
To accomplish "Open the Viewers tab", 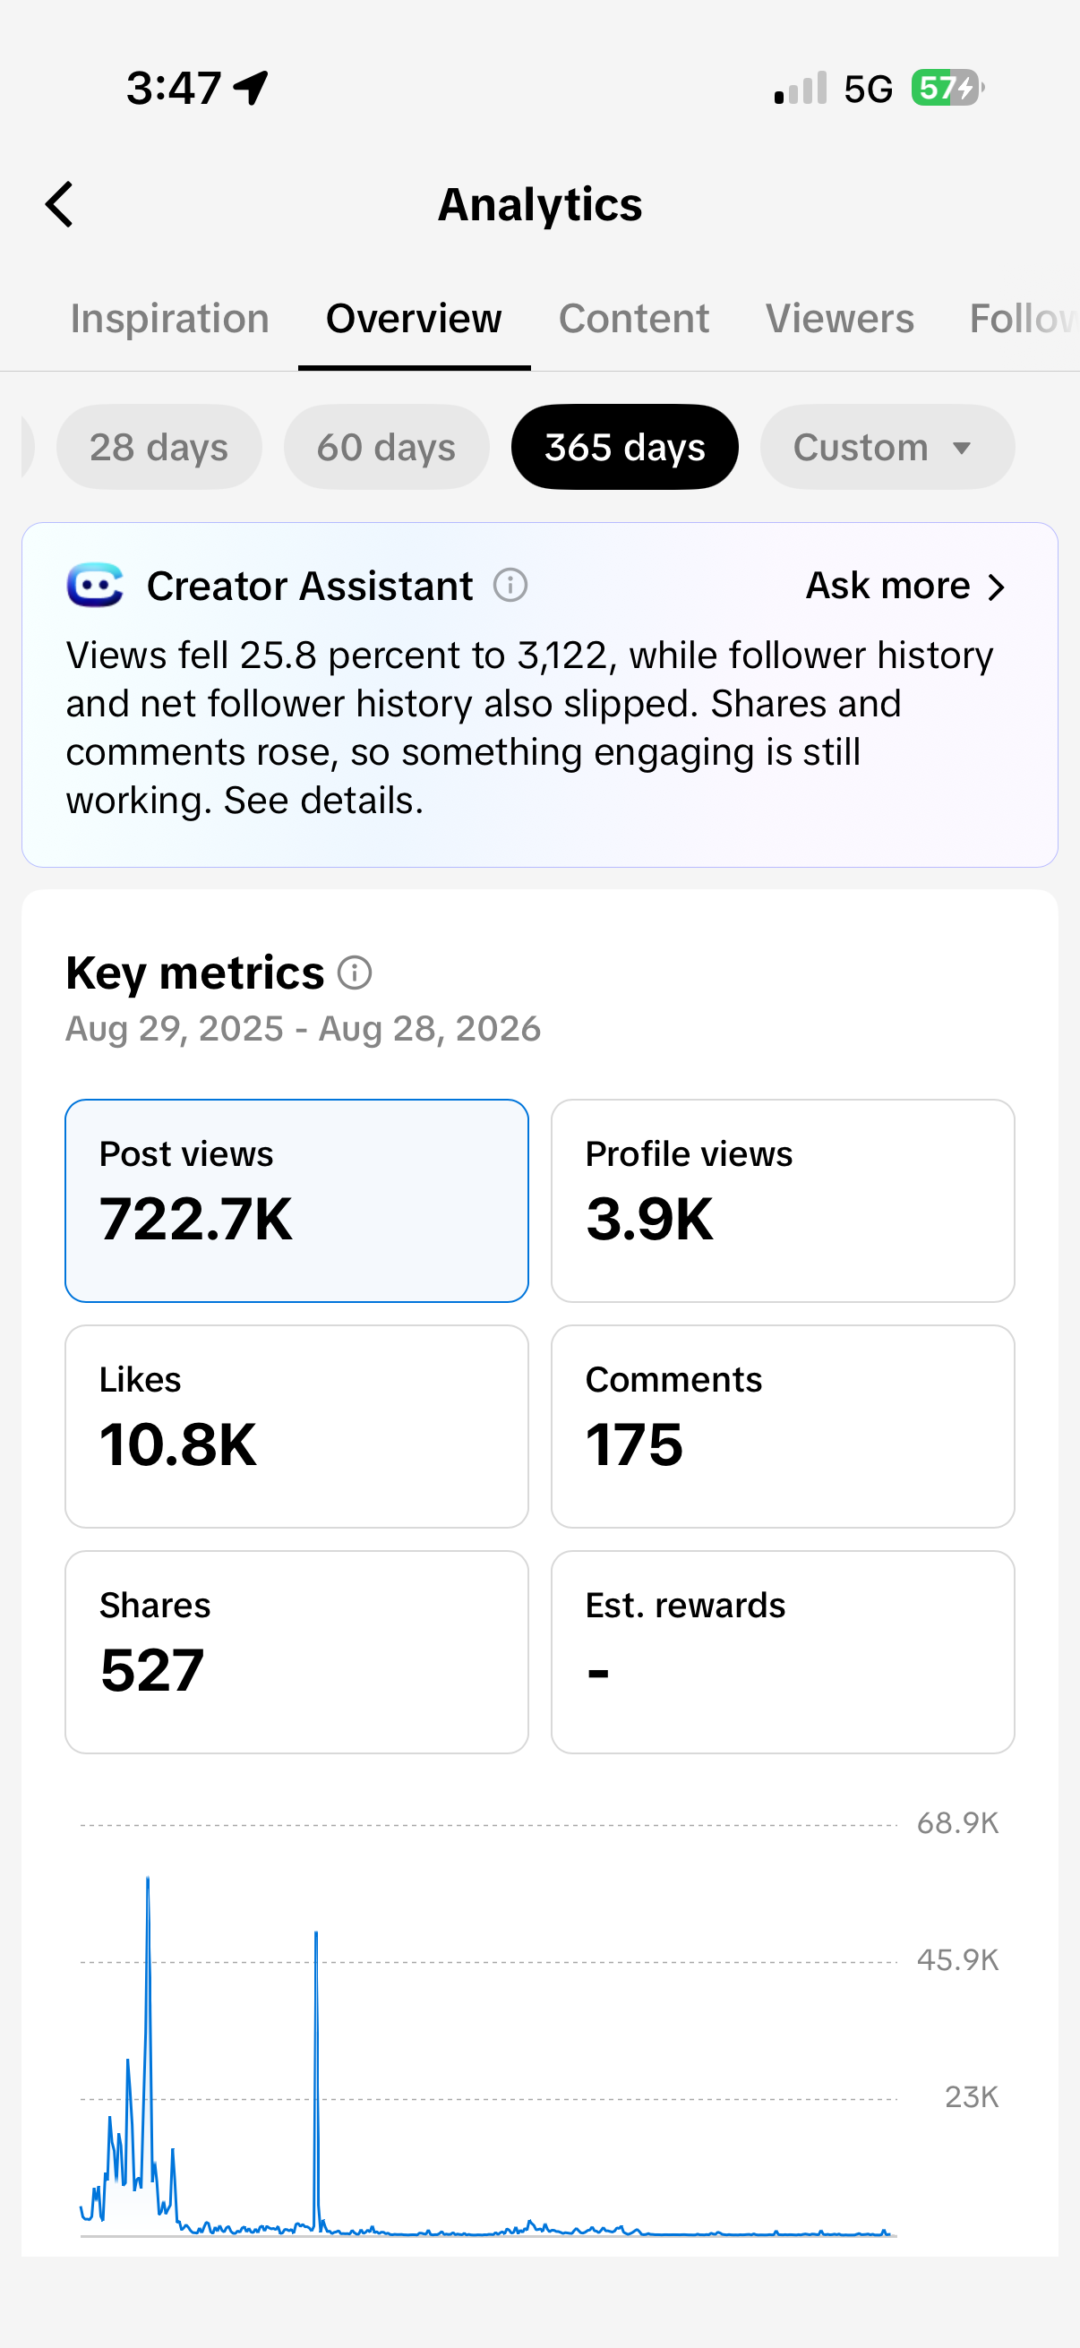I will pos(839,319).
